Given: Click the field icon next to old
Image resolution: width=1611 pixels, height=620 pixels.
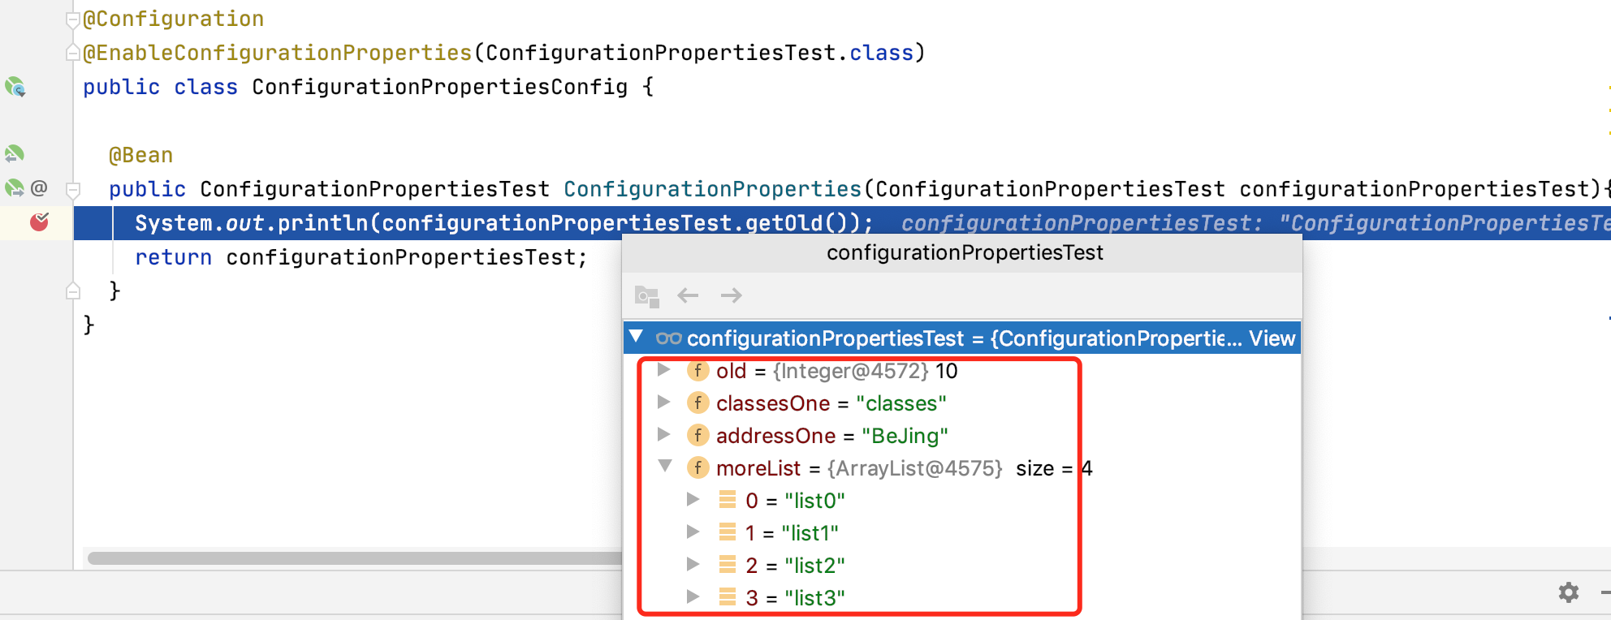Looking at the screenshot, I should (698, 371).
